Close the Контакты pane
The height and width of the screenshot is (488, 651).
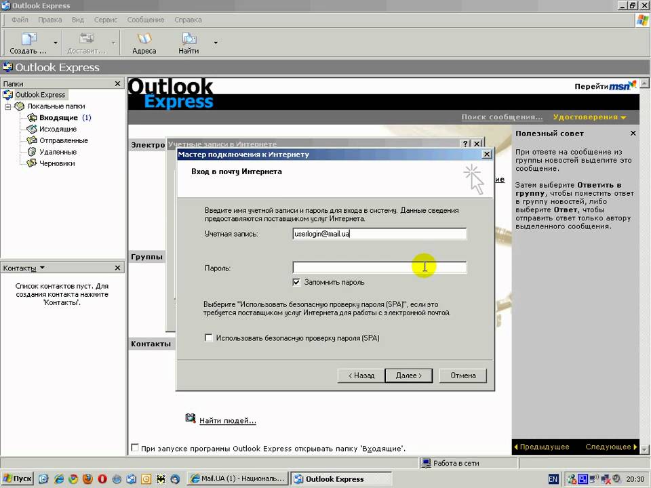[117, 268]
